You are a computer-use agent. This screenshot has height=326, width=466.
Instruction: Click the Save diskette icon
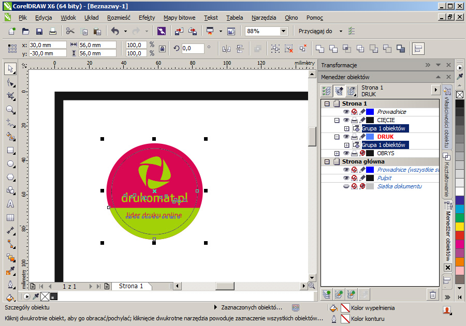click(39, 31)
